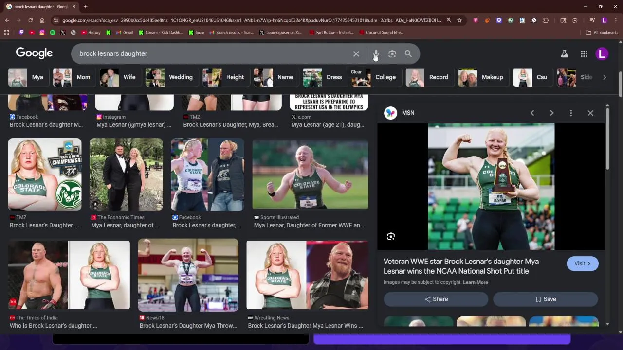
Task: Open Search by image camera icon
Action: tap(392, 54)
